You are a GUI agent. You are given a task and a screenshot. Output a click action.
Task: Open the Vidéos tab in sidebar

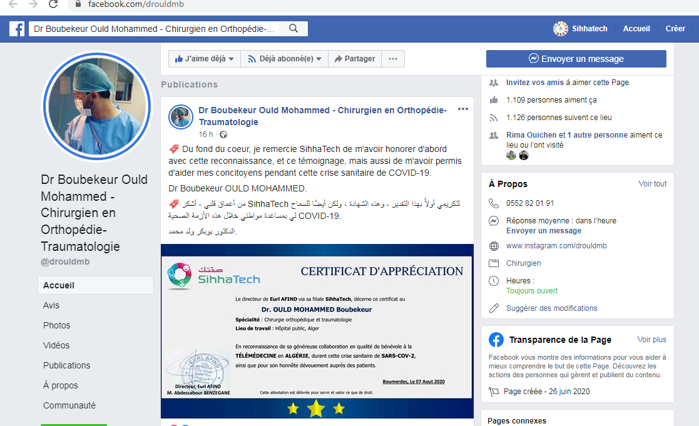pyautogui.click(x=56, y=345)
